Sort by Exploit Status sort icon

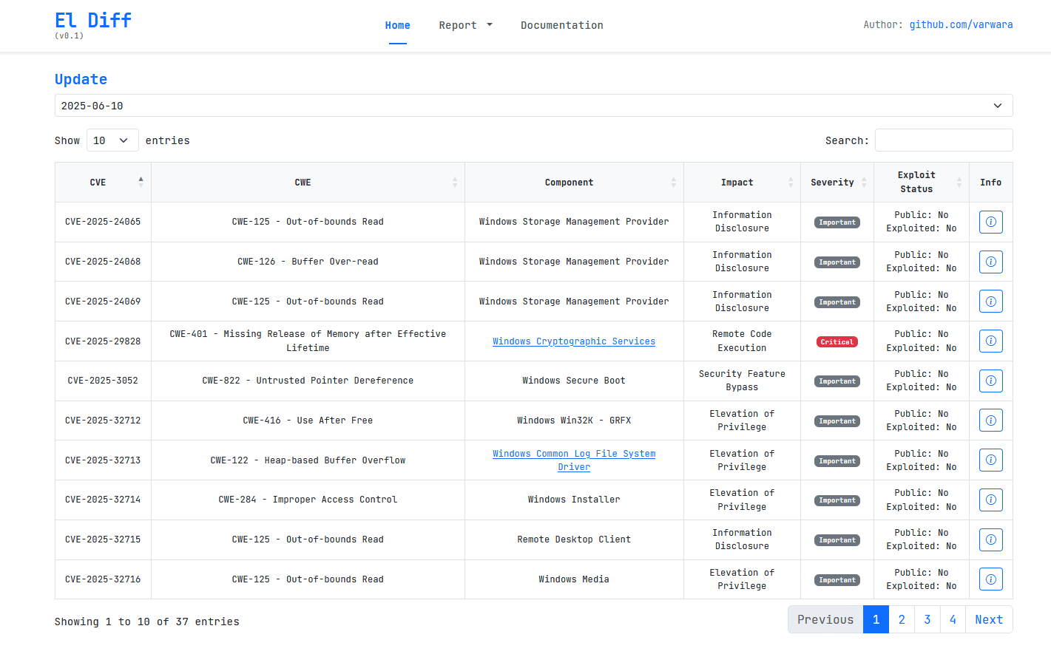tap(959, 182)
